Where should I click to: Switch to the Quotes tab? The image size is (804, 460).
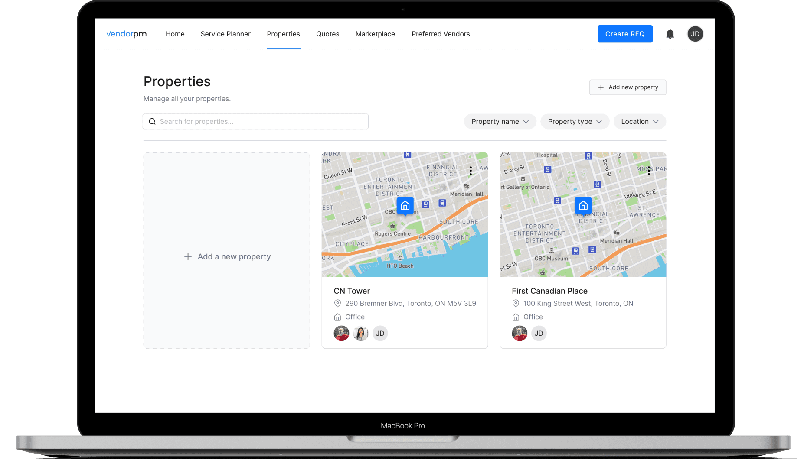click(x=328, y=34)
